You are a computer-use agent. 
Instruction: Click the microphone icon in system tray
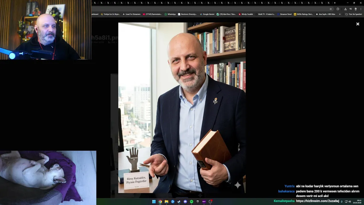[x=342, y=202]
